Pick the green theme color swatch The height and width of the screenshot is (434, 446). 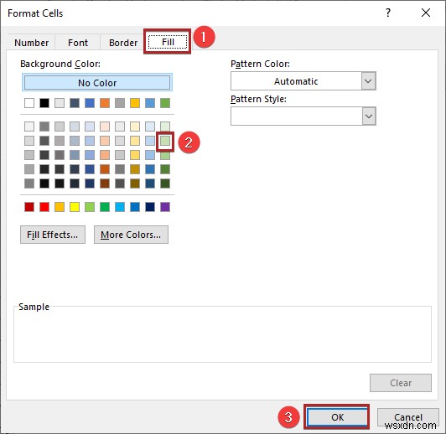[x=165, y=103]
